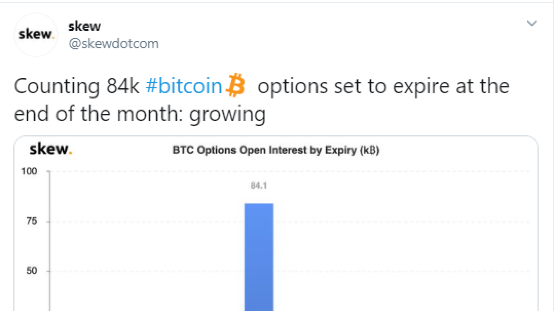Viewport: 554px width, 311px height.
Task: Click the tweet text 'Counting 84k'
Action: 77,86
